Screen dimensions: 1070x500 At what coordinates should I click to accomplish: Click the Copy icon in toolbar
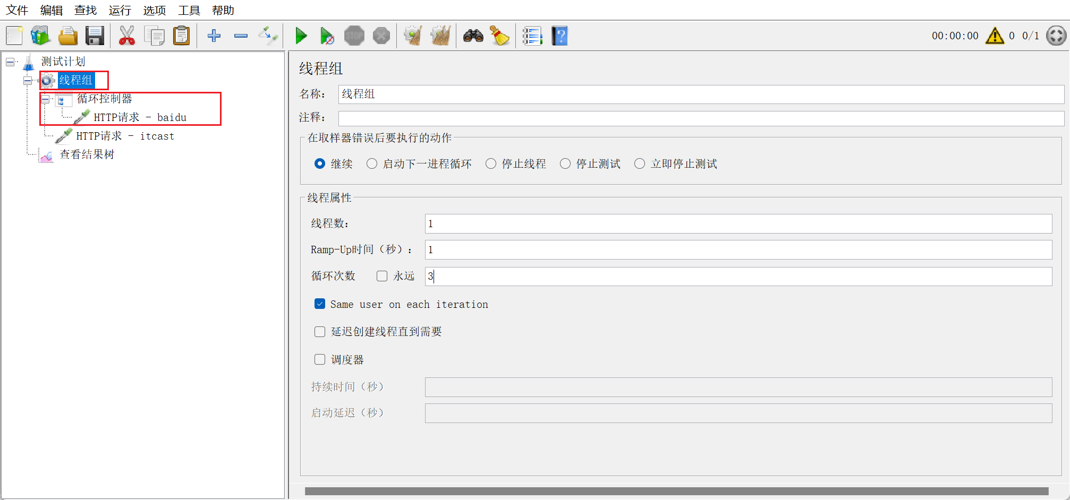[155, 36]
